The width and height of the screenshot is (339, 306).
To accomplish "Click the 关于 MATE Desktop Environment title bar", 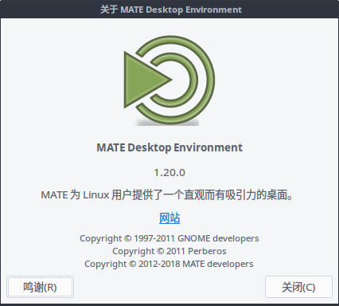I will click(169, 10).
